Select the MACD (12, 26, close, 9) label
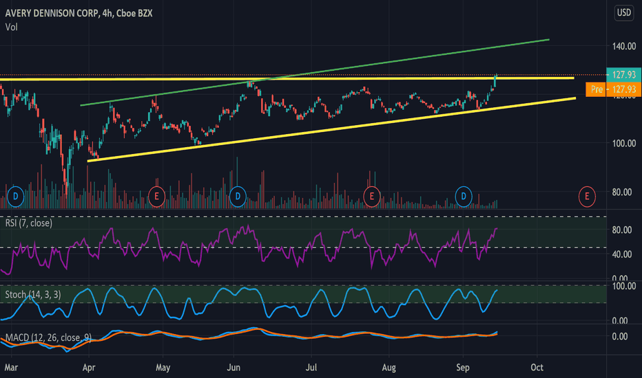Viewport: 642px width, 378px height. coord(48,337)
